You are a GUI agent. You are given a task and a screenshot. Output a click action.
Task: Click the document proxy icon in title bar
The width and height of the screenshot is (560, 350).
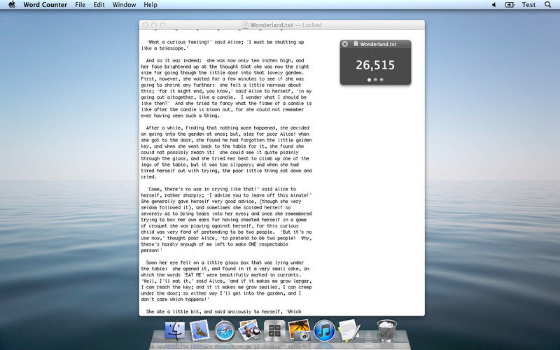[x=246, y=25]
